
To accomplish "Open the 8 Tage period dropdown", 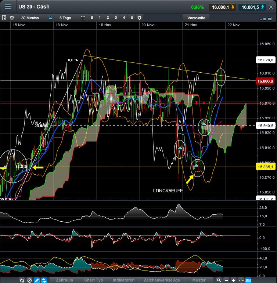I will click(66, 18).
